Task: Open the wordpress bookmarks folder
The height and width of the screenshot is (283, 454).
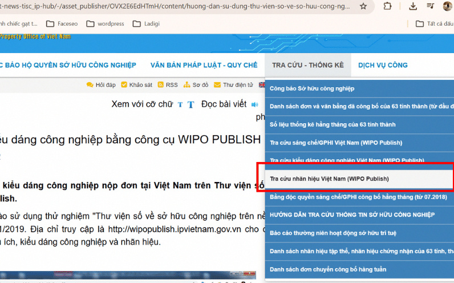Action: click(105, 24)
